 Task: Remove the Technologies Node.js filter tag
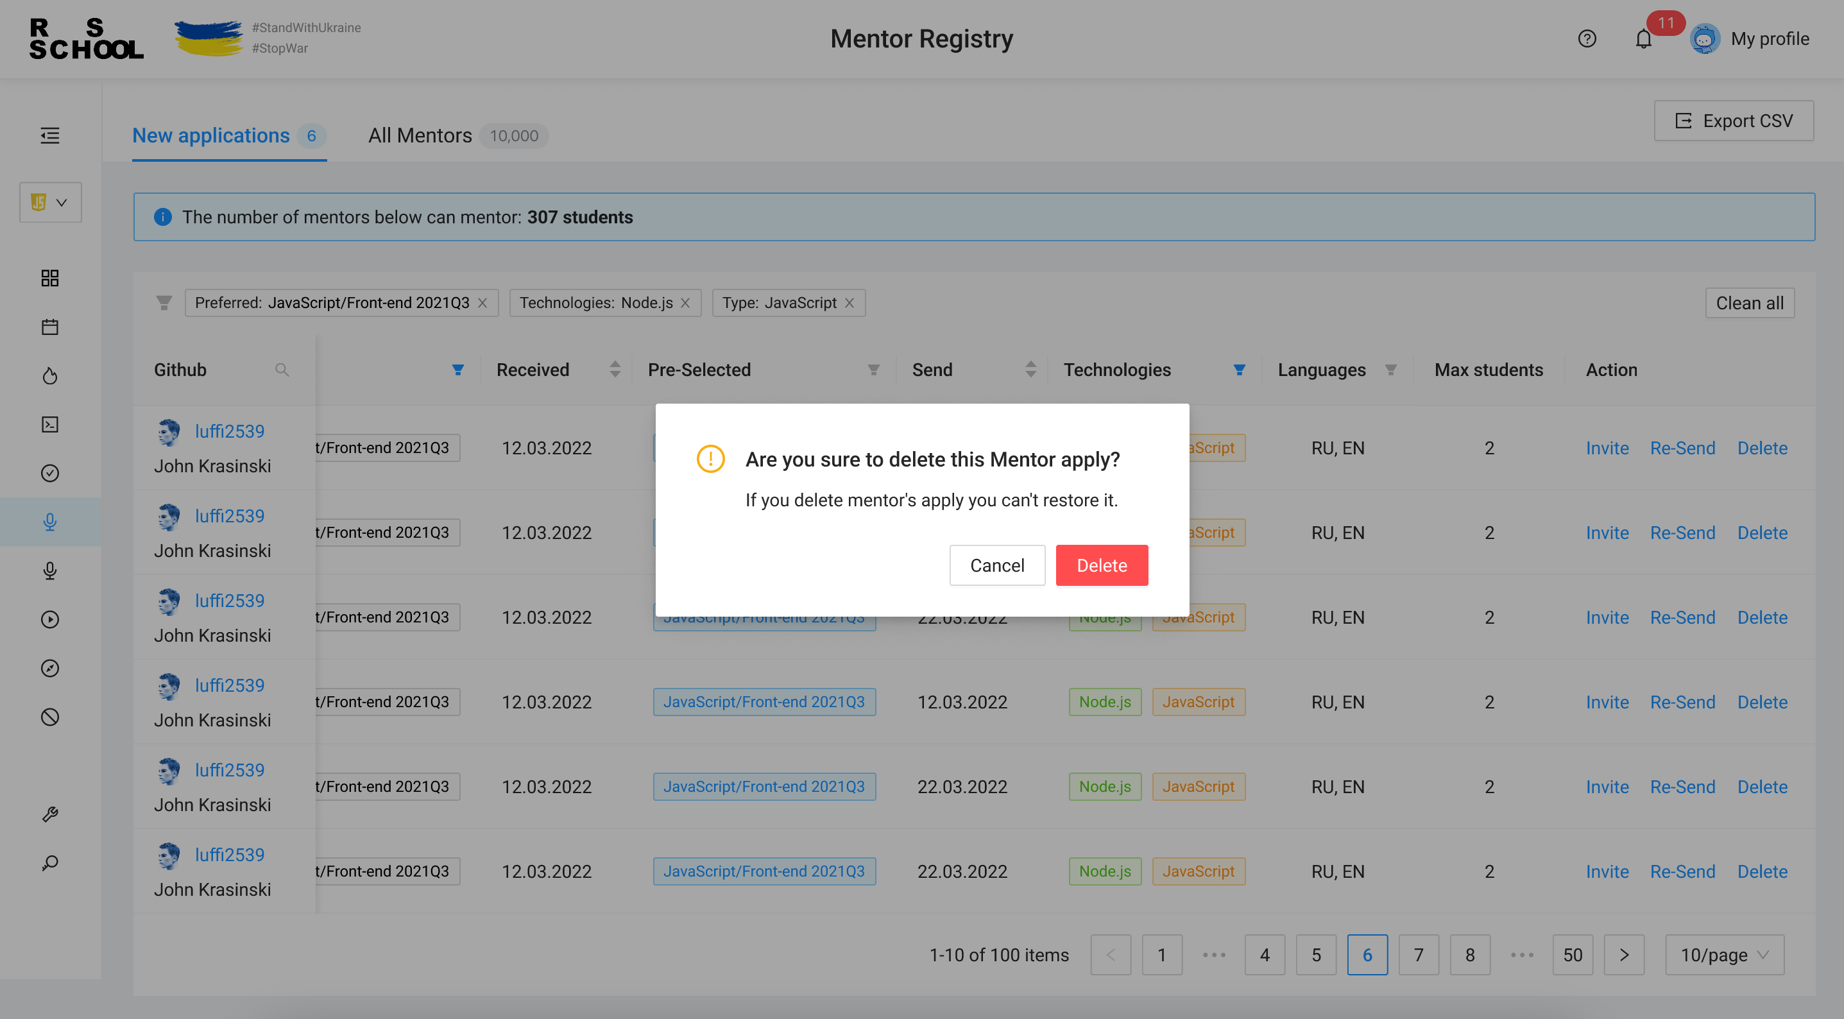click(685, 303)
